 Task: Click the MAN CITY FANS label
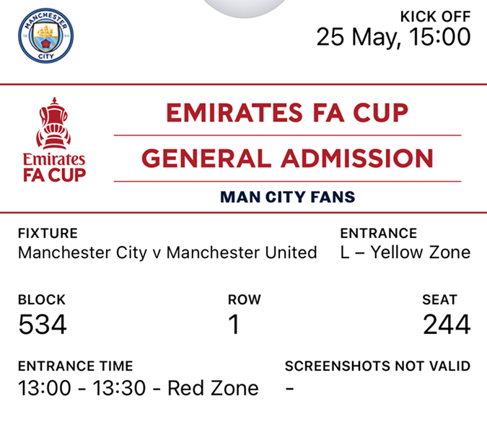287,196
